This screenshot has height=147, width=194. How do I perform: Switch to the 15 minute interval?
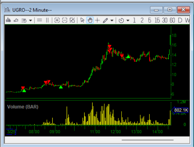157,20
